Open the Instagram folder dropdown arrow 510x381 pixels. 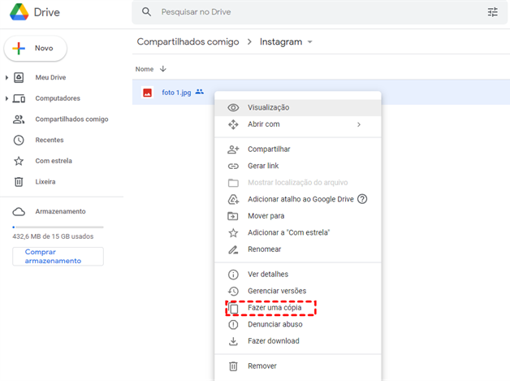tap(310, 42)
